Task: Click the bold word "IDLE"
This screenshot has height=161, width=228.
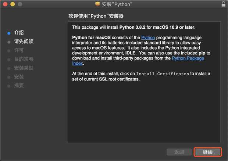Action: tap(131, 53)
